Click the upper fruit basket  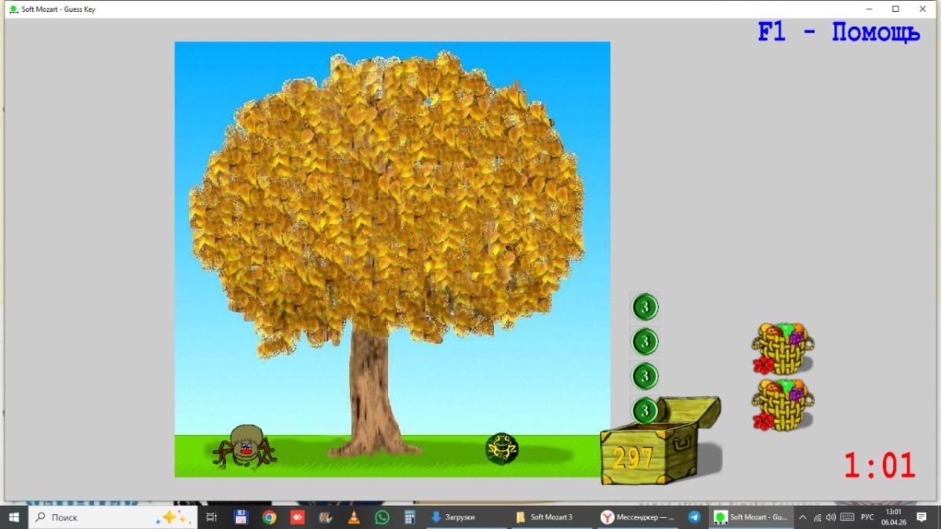[x=782, y=349]
